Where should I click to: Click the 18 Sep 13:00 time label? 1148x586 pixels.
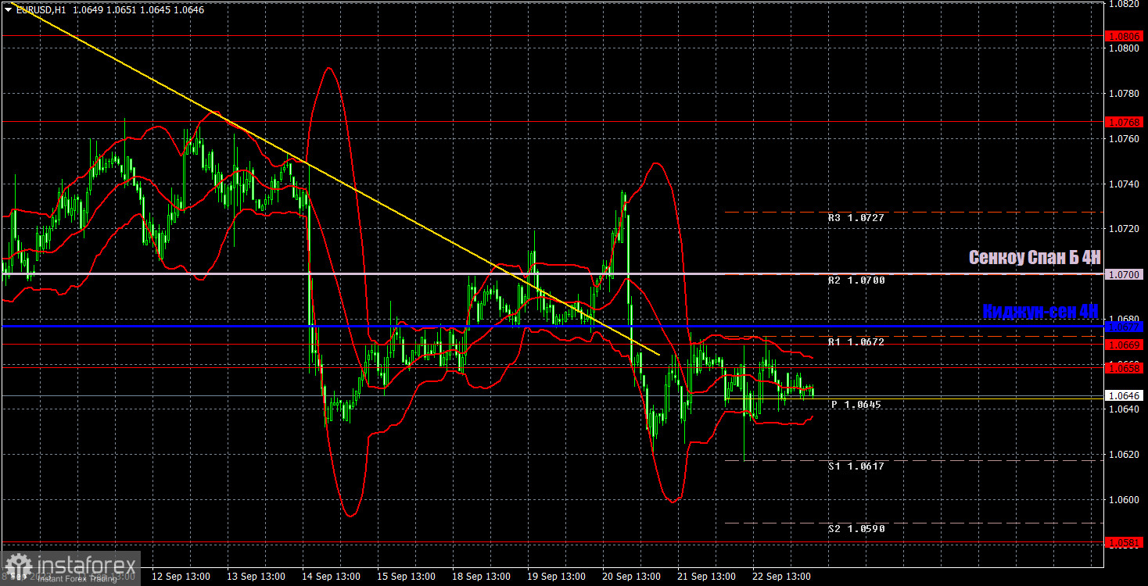tap(483, 577)
